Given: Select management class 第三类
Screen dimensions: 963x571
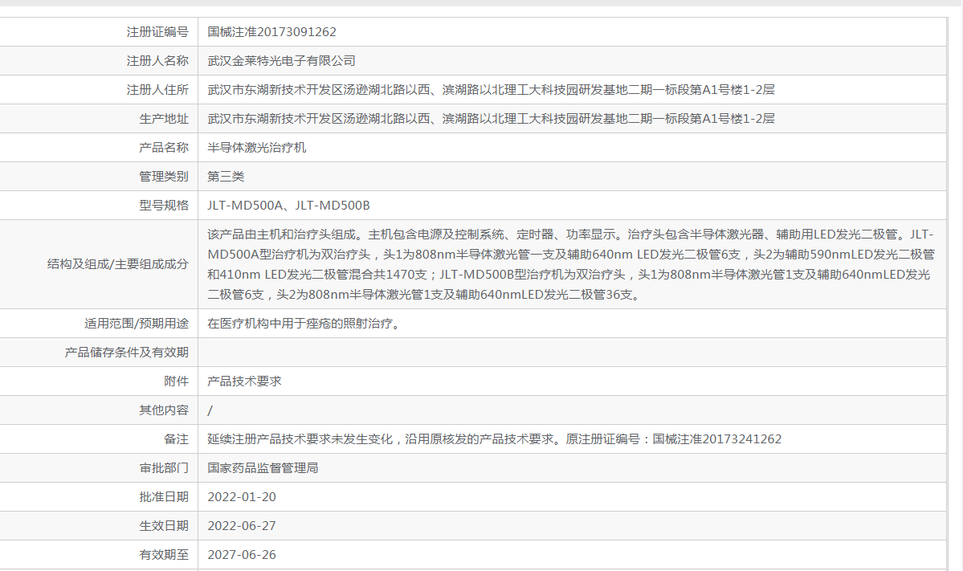Looking at the screenshot, I should pos(226,176).
